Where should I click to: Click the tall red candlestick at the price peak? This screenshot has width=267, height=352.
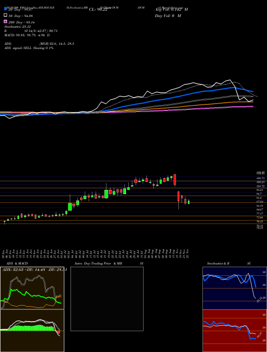click(175, 180)
